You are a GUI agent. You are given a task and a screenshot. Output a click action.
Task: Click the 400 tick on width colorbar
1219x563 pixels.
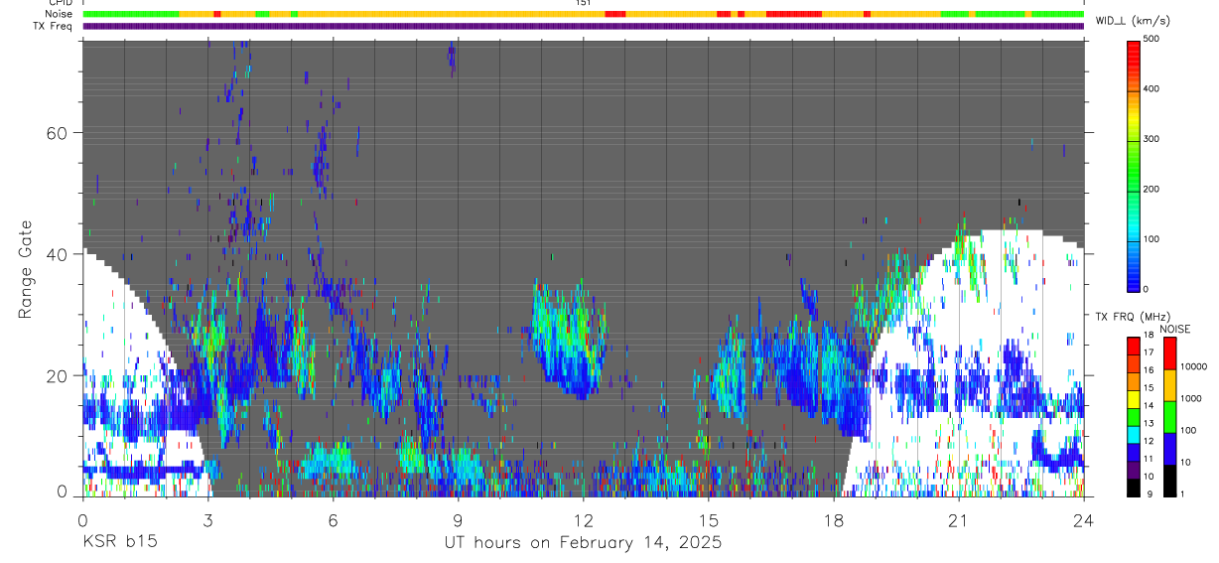tap(1151, 89)
